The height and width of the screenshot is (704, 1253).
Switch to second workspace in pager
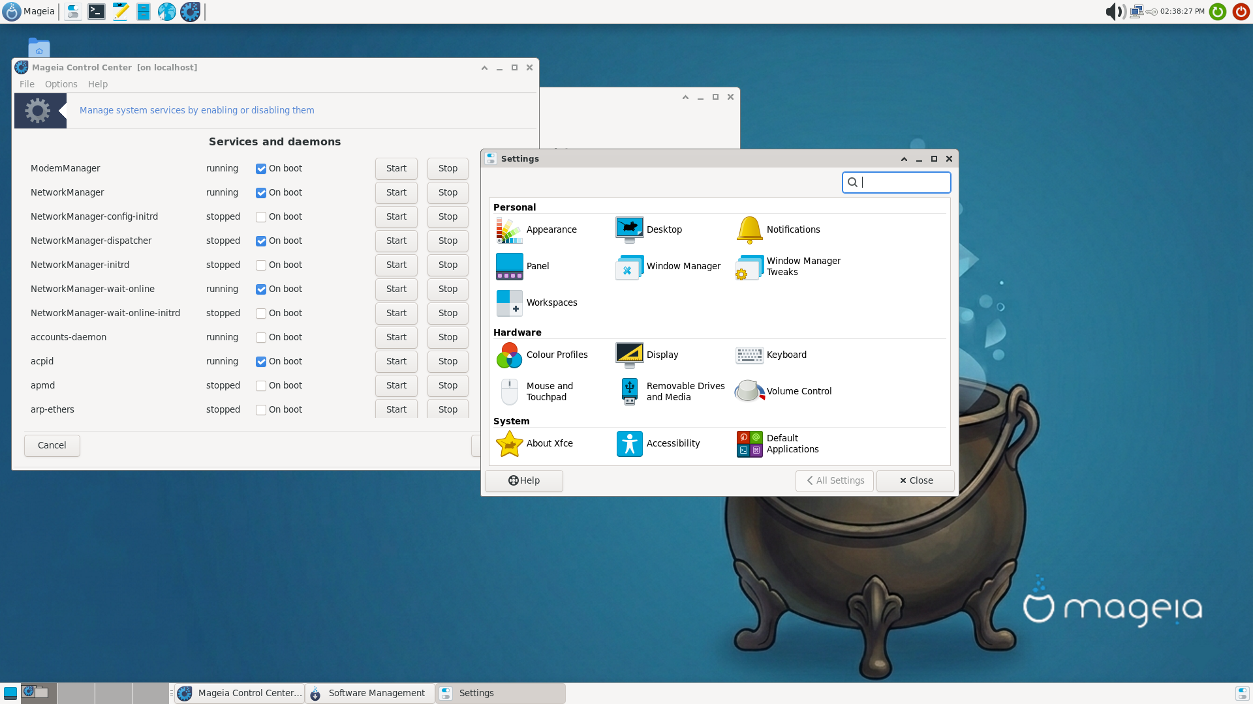[x=76, y=693]
